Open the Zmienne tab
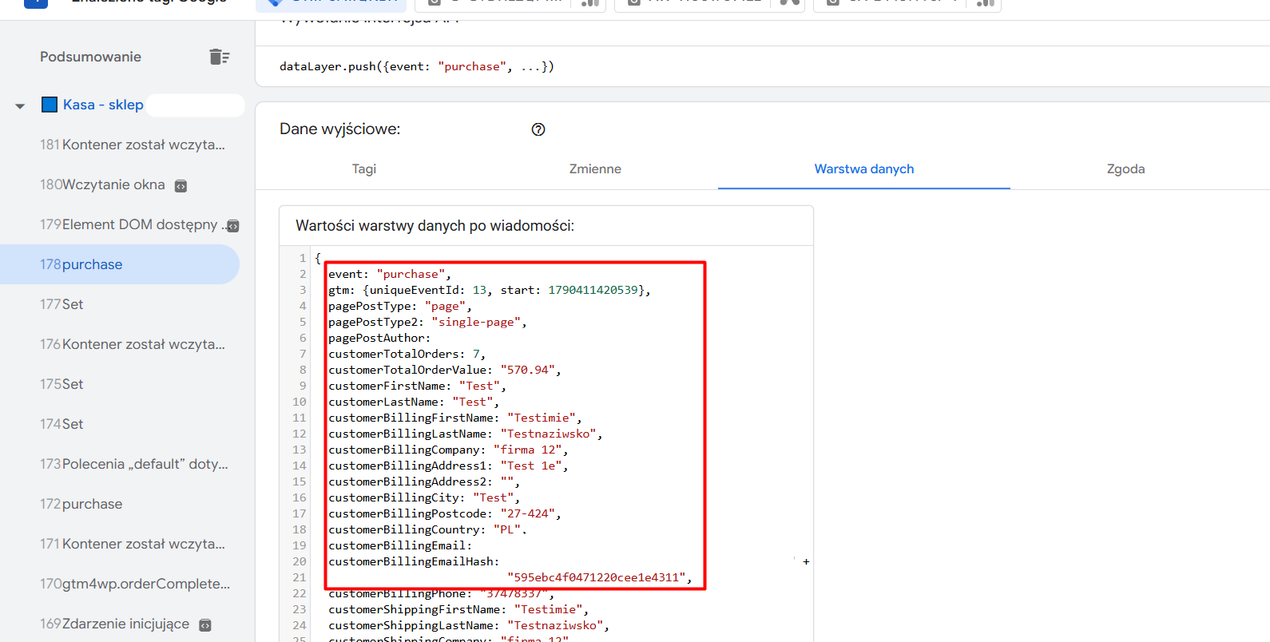Image resolution: width=1270 pixels, height=642 pixels. (x=595, y=168)
